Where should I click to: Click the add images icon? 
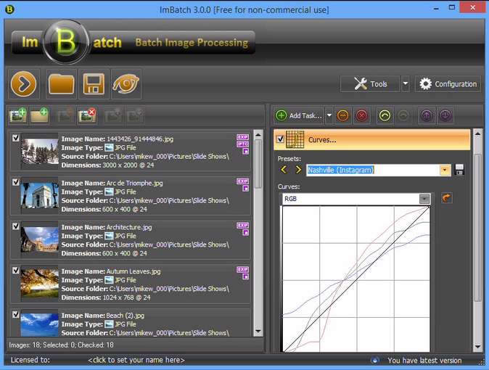point(17,115)
